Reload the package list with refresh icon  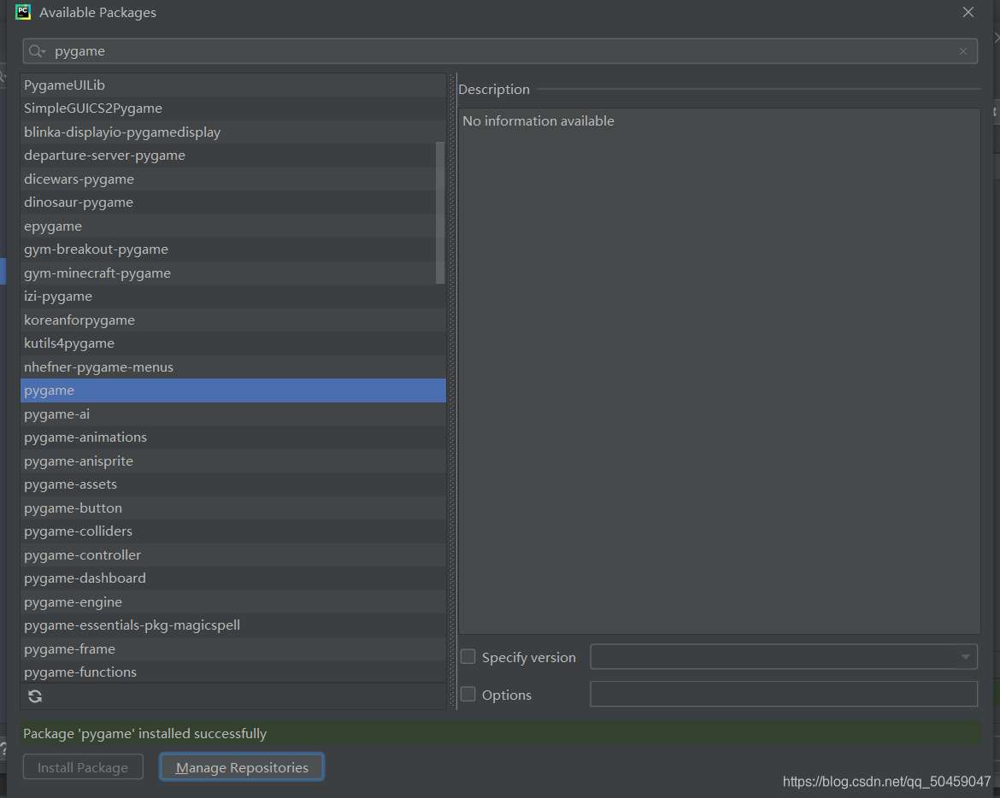35,696
